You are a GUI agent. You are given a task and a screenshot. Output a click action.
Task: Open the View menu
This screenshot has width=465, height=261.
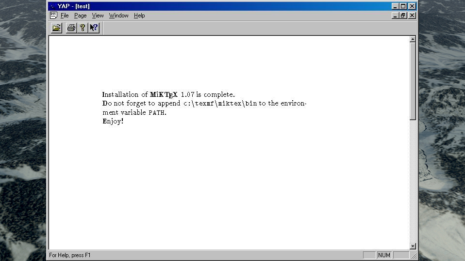click(98, 15)
